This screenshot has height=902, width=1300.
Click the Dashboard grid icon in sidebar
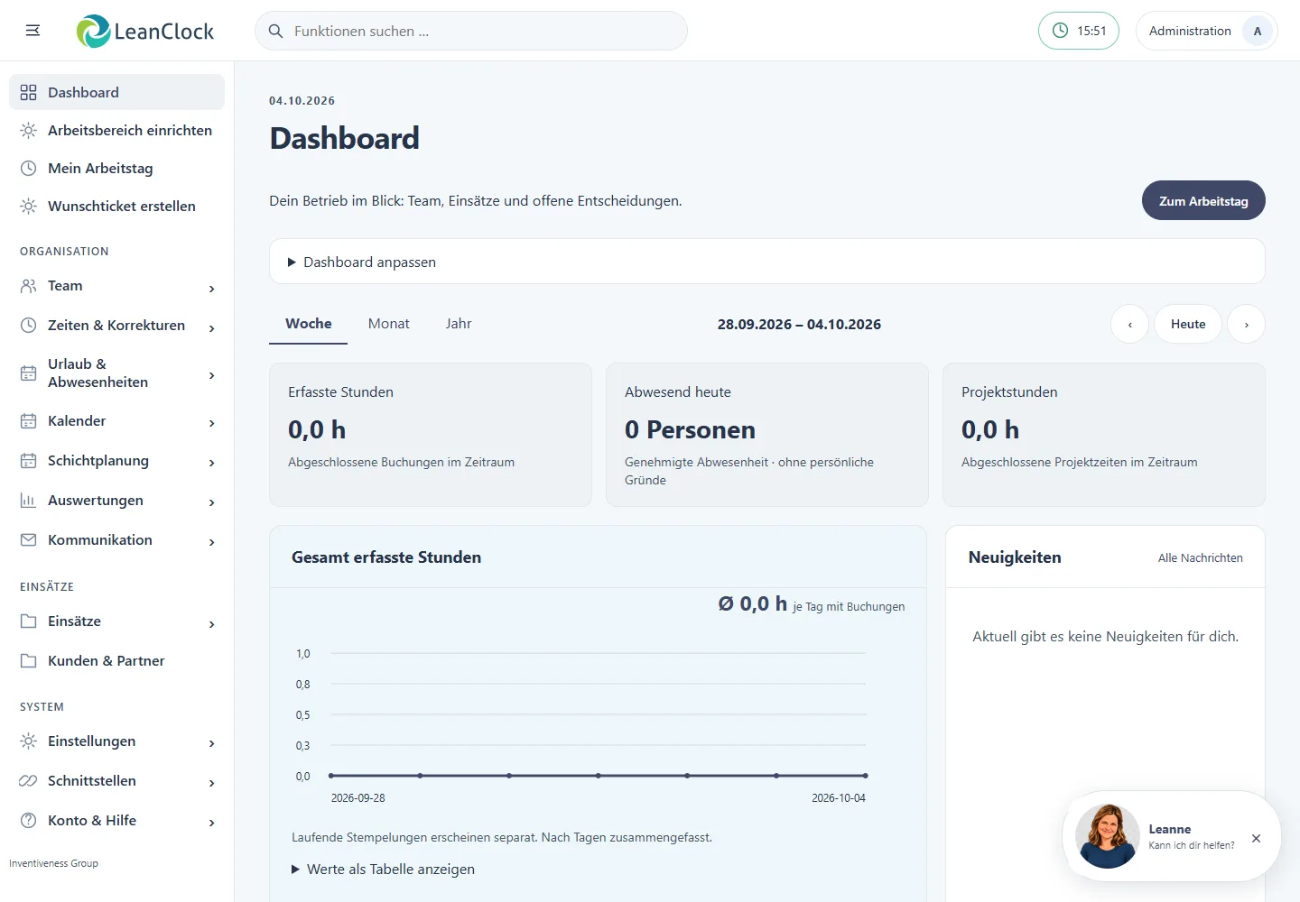point(29,92)
